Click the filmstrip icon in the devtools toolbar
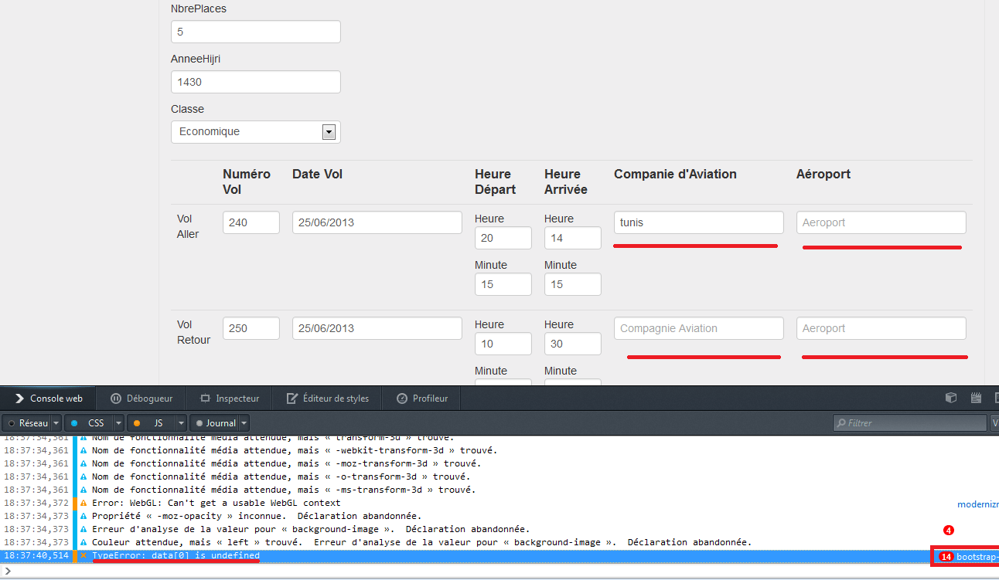Viewport: 999px width, 580px height. click(975, 397)
